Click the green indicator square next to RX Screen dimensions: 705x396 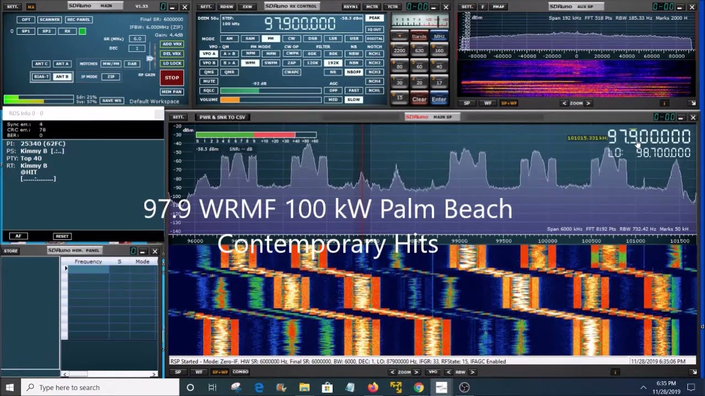tap(83, 31)
